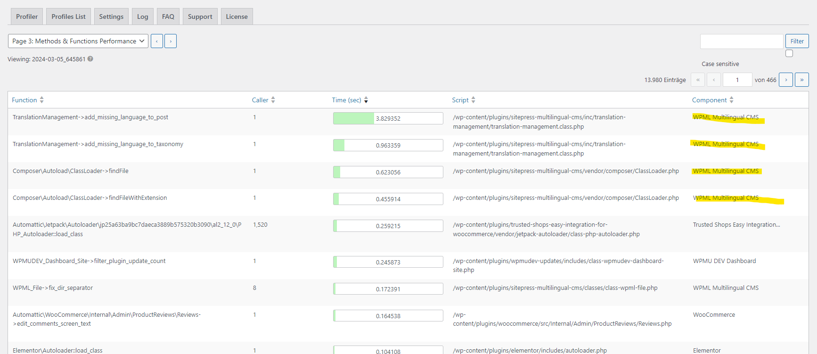This screenshot has width=817, height=354.
Task: Click Trusted Shops Easy Integration component
Action: pos(736,224)
